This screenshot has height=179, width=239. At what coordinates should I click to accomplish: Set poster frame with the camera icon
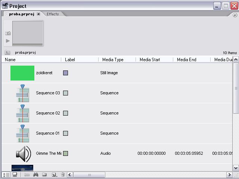(8, 33)
